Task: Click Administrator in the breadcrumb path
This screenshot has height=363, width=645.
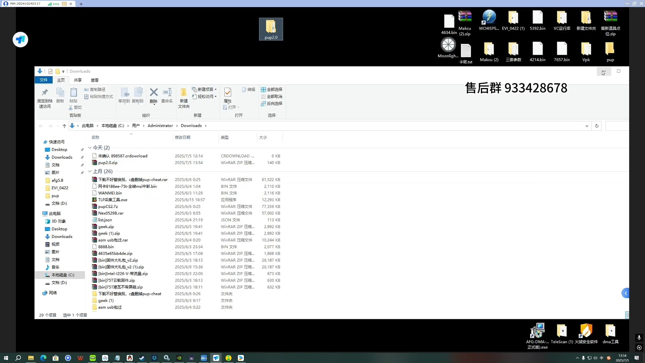Action: [160, 126]
